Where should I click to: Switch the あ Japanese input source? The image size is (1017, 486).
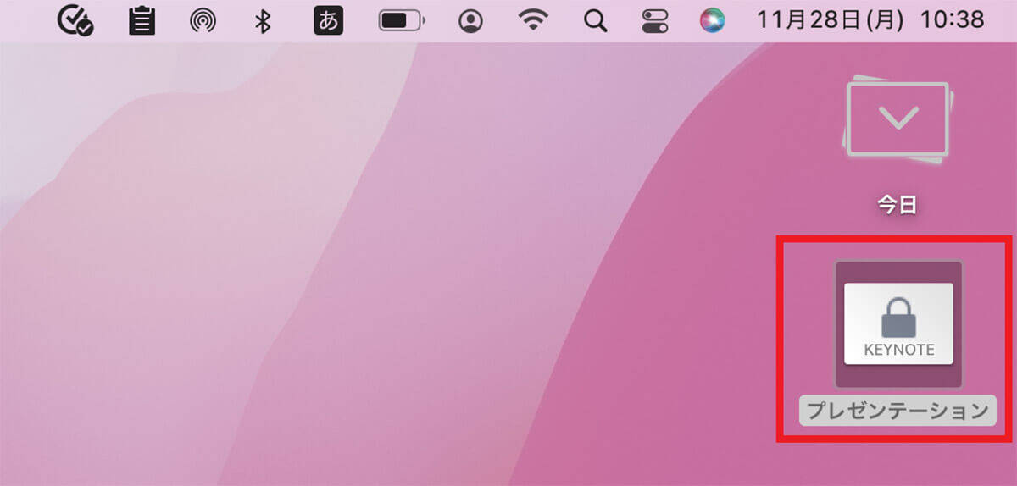329,20
